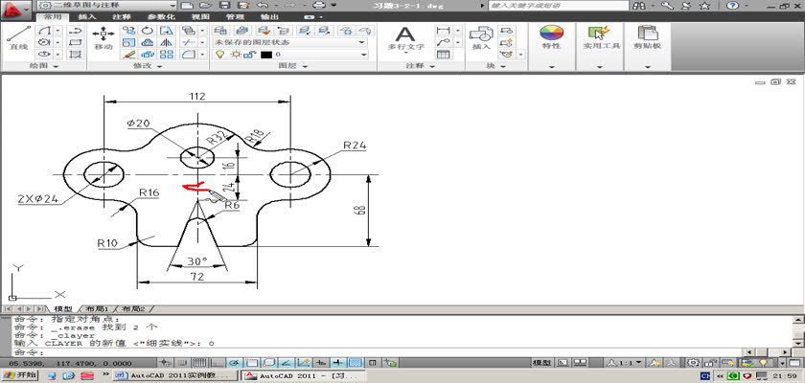Toggle Snap Mode in status bar

pyautogui.click(x=183, y=363)
